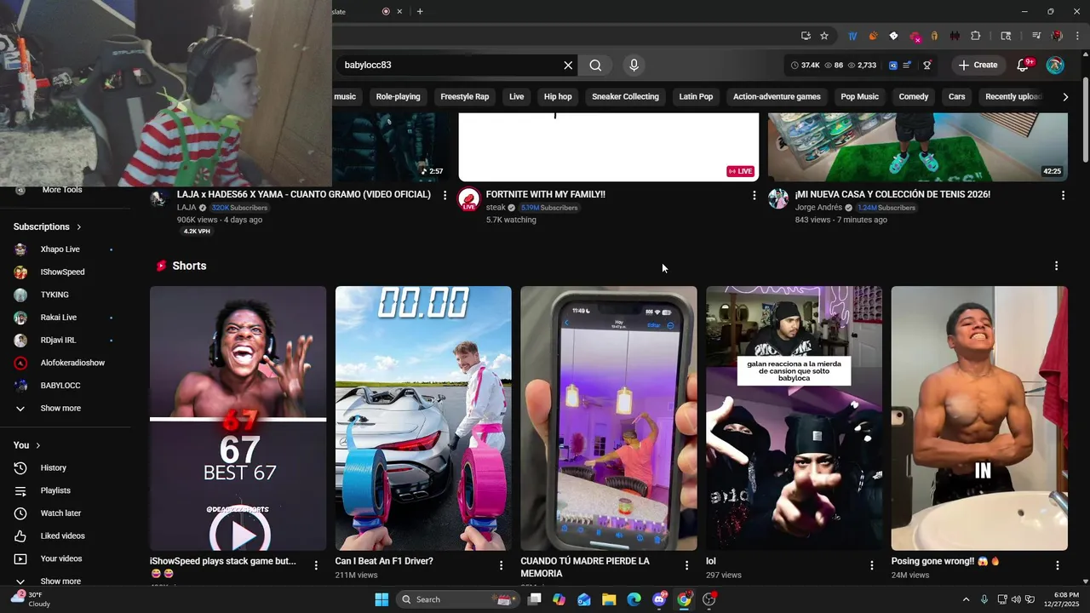
Task: Bookmark this page with star icon
Action: [824, 36]
